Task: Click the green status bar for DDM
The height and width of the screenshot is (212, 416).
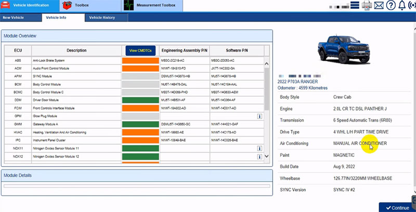Action: pos(140,100)
